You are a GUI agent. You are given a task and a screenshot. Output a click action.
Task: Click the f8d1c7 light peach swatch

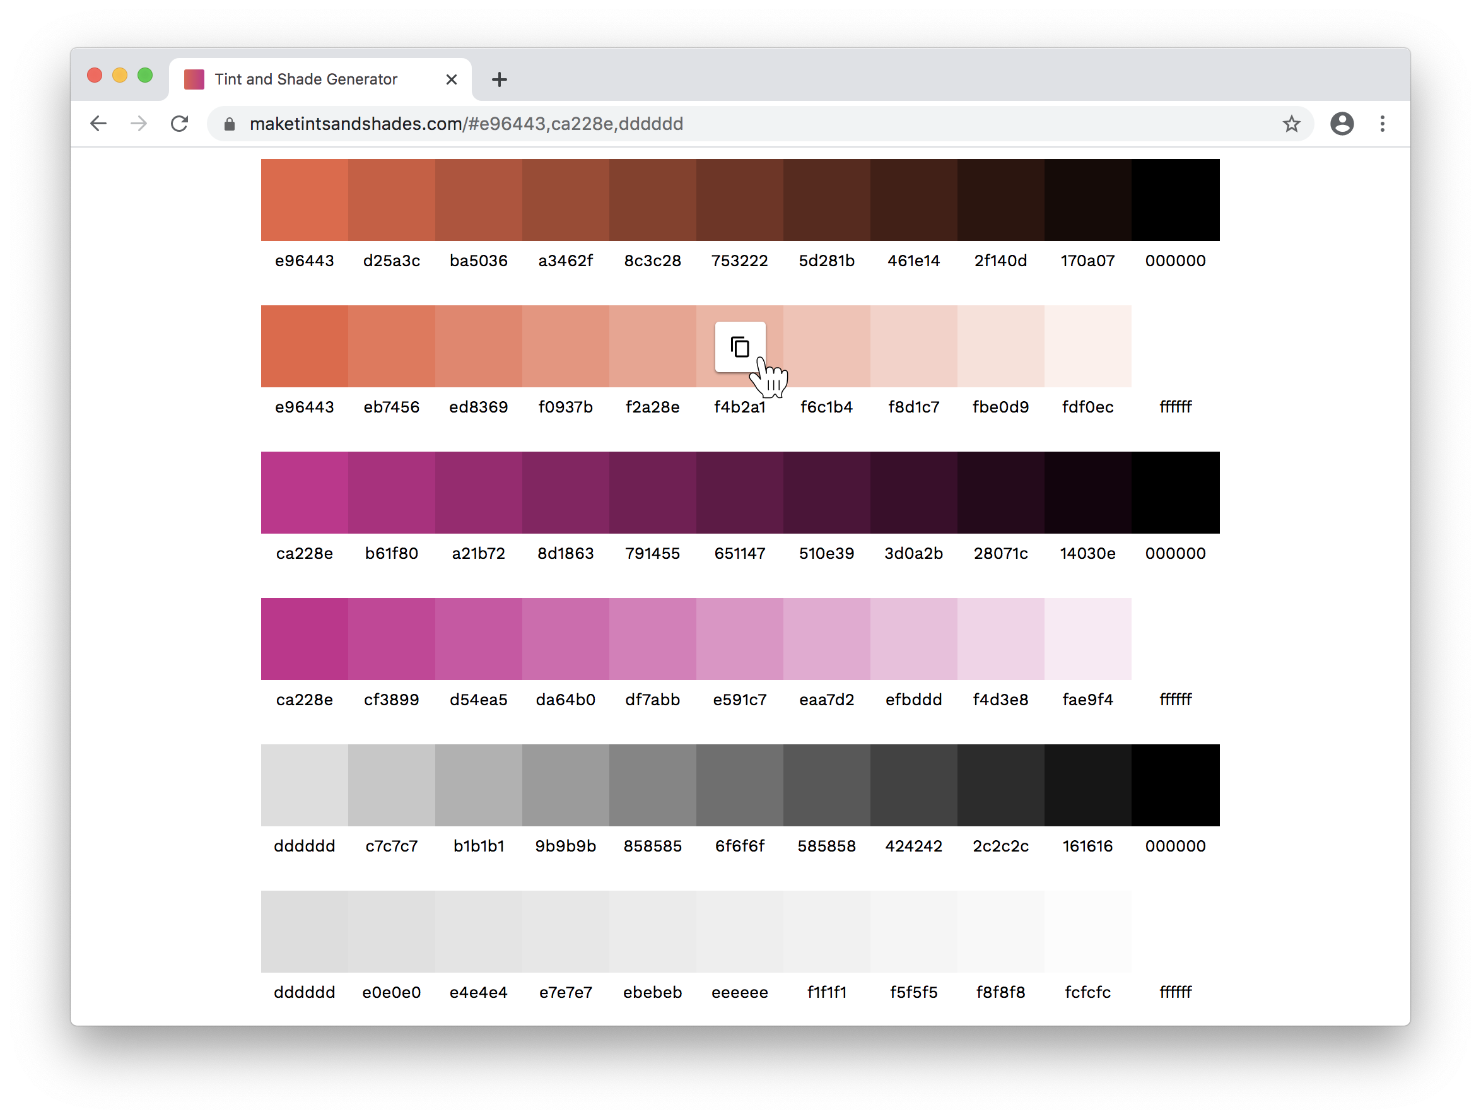point(913,346)
